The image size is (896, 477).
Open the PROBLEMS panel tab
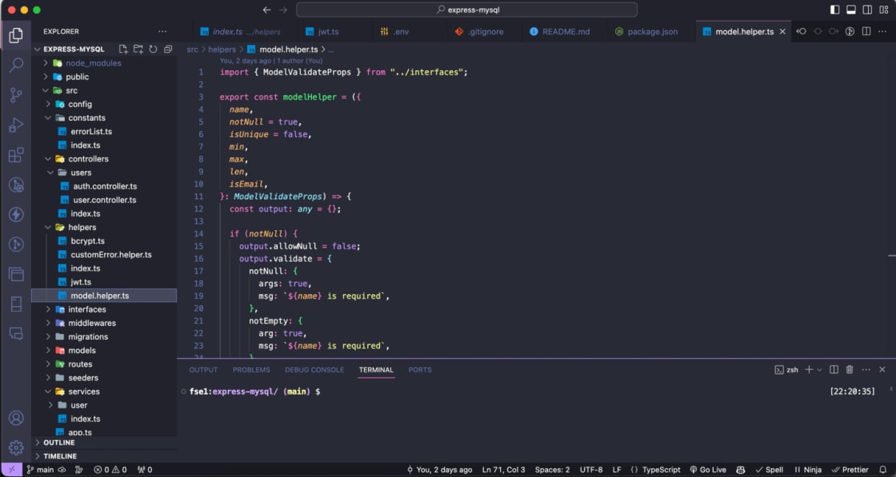coord(251,370)
